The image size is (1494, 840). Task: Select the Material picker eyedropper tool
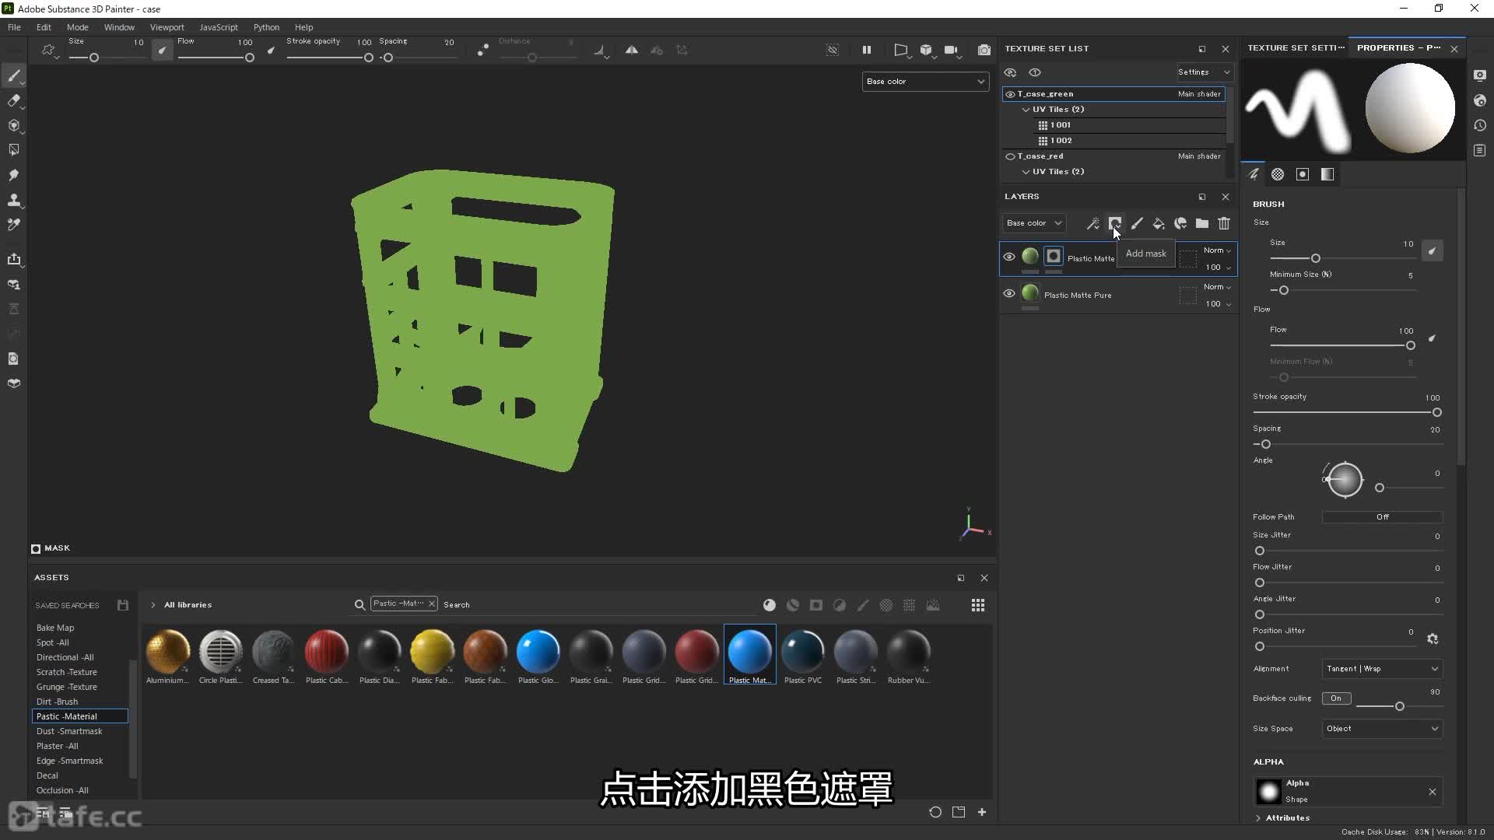tap(14, 225)
